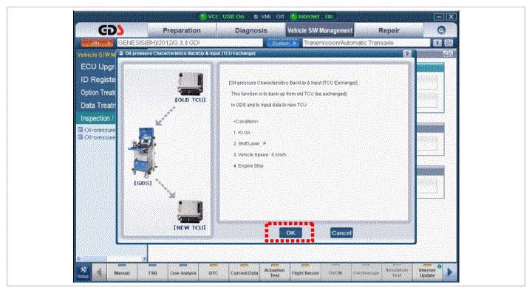Click Cancel in the TCU Exchange dialog
The width and height of the screenshot is (532, 293).
coord(341,232)
